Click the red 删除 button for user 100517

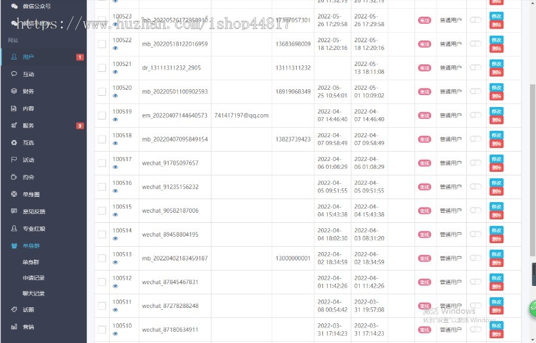(x=496, y=168)
